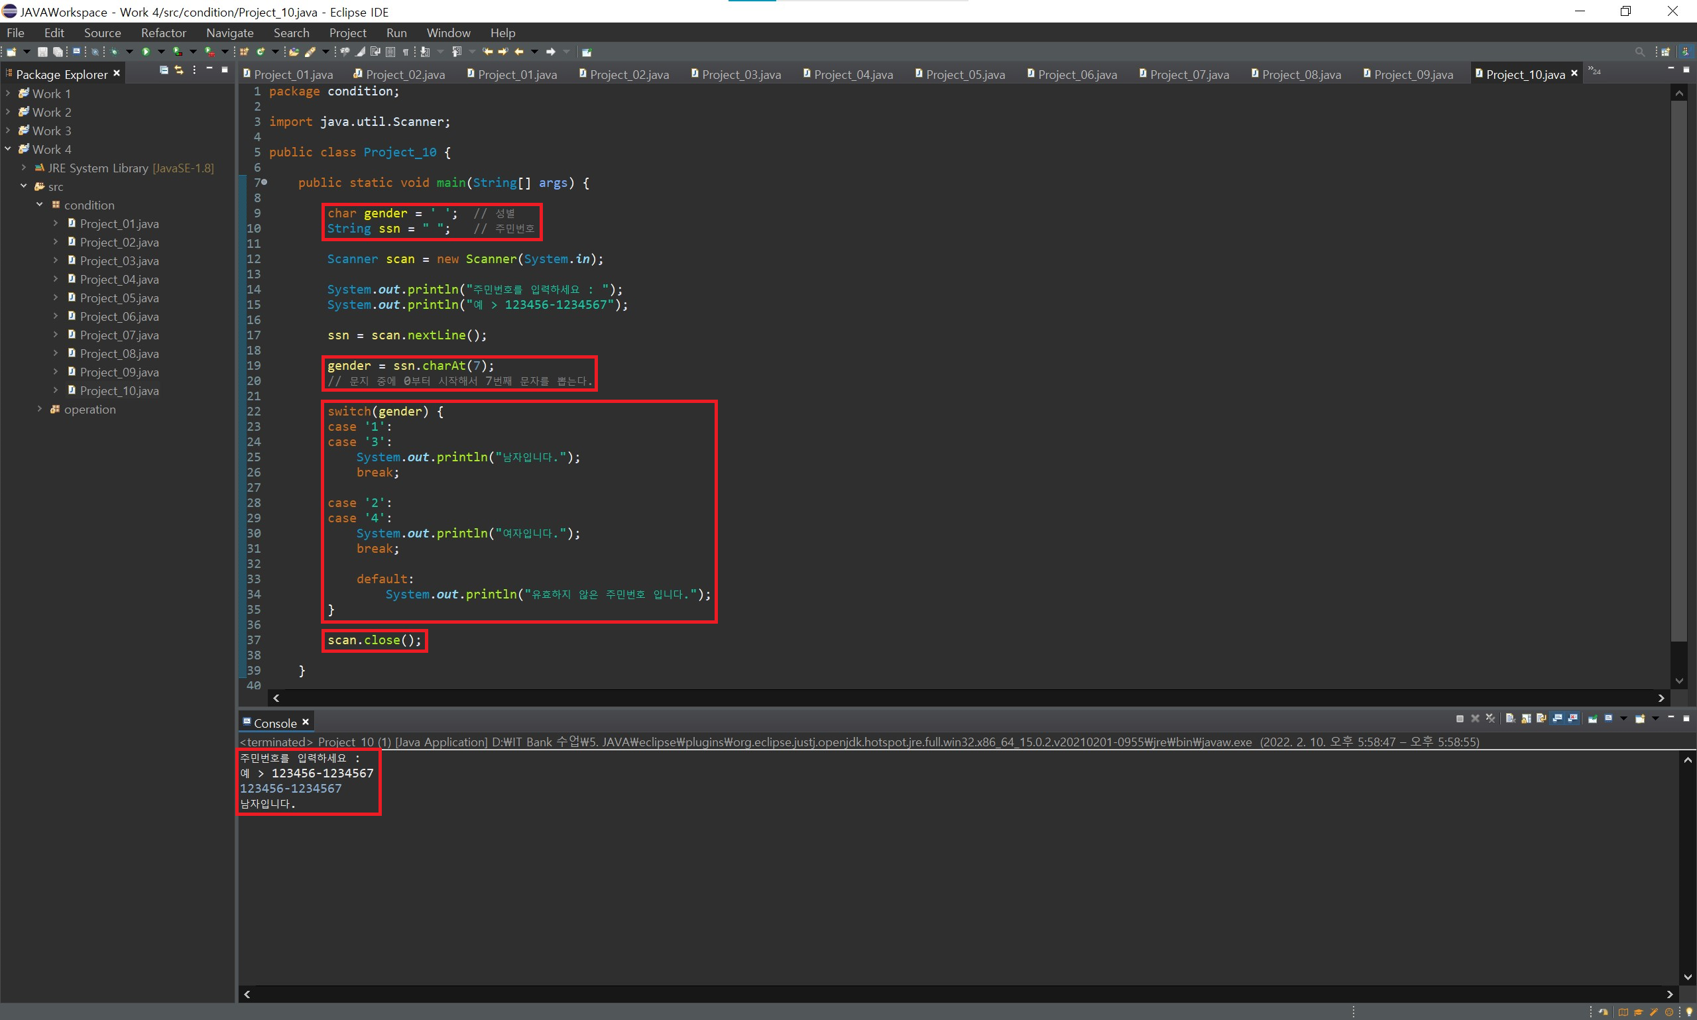
Task: Open the Run button dropdown arrow
Action: coord(161,52)
